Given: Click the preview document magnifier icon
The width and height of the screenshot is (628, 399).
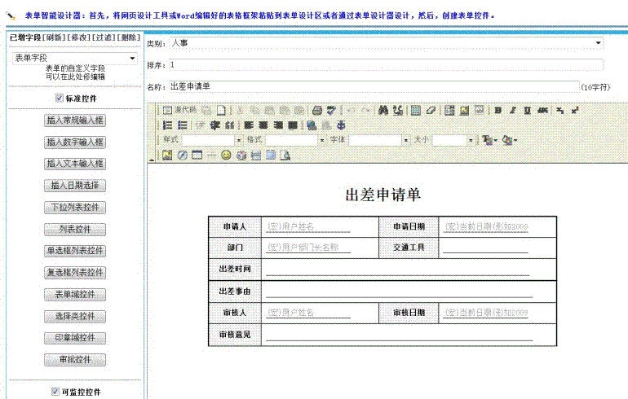Looking at the screenshot, I should point(285,156).
